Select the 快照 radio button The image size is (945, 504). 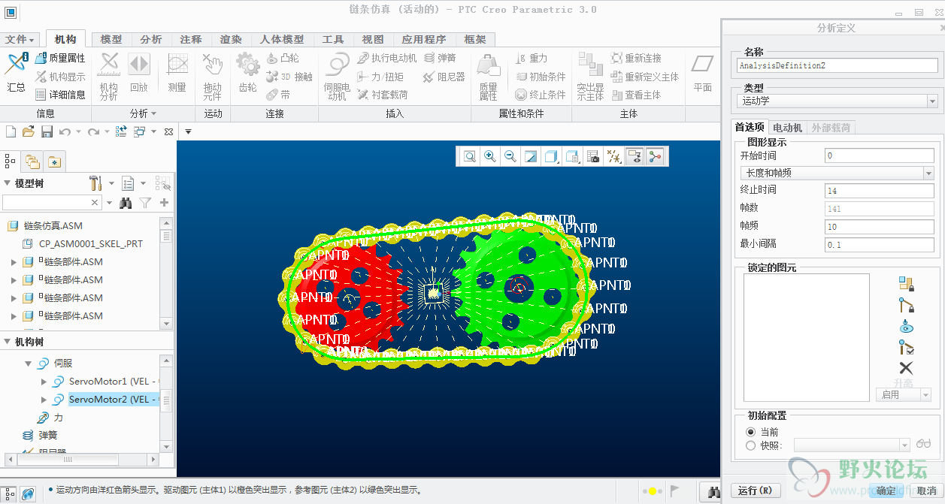(x=750, y=445)
